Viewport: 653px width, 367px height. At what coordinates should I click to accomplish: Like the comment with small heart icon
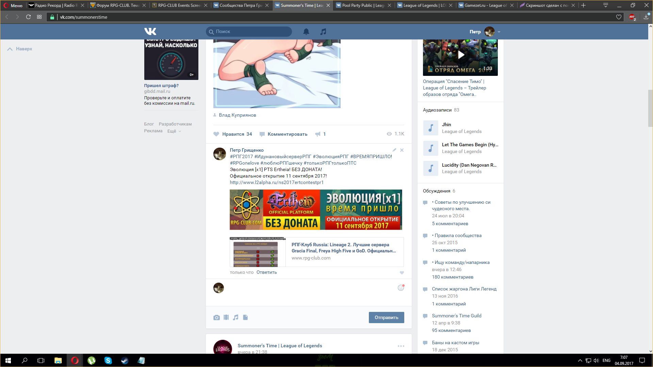pos(402,273)
